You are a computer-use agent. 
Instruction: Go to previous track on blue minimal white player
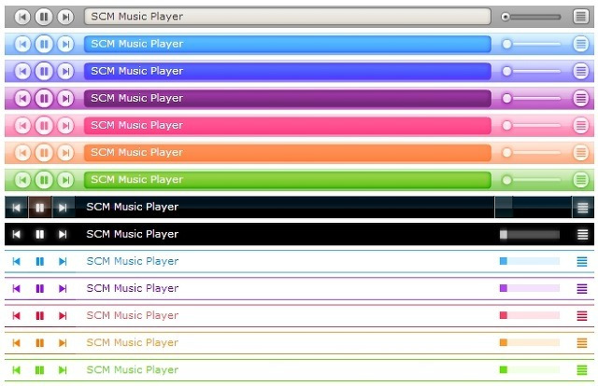tap(17, 261)
